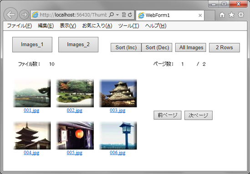Open the 005.jpg link
This screenshot has height=174, width=250.
75,153
